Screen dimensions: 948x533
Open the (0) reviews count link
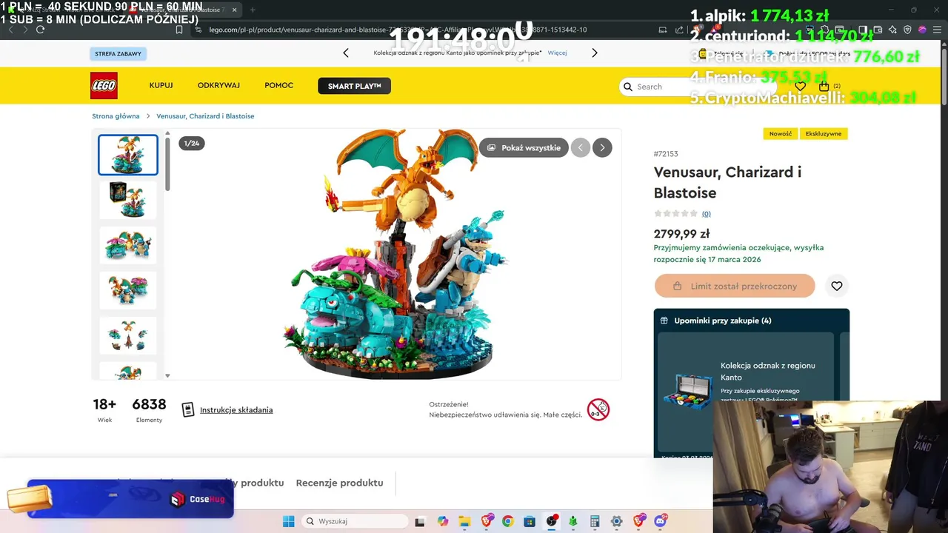click(x=706, y=214)
